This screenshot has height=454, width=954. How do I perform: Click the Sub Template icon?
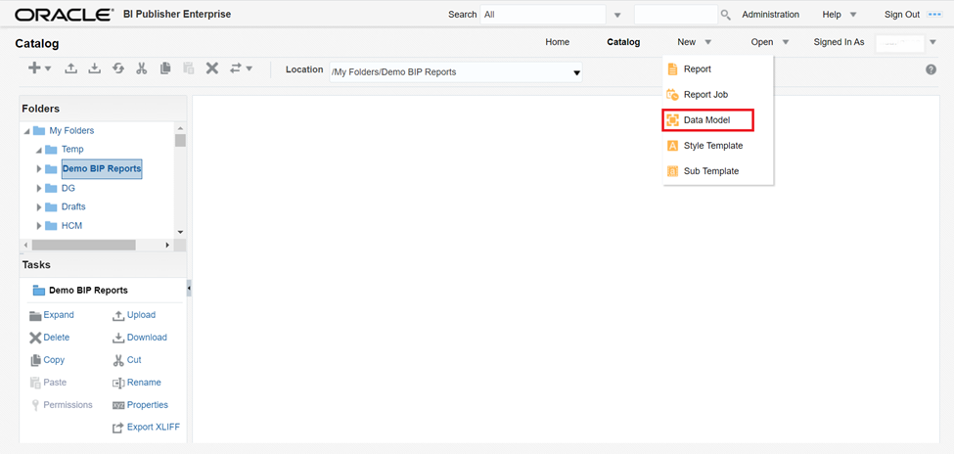pyautogui.click(x=672, y=171)
